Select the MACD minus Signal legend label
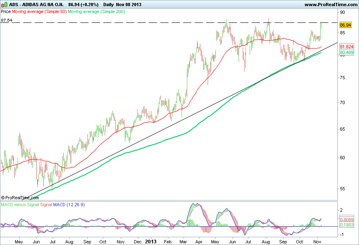The width and height of the screenshot is (359, 245). pos(20,205)
